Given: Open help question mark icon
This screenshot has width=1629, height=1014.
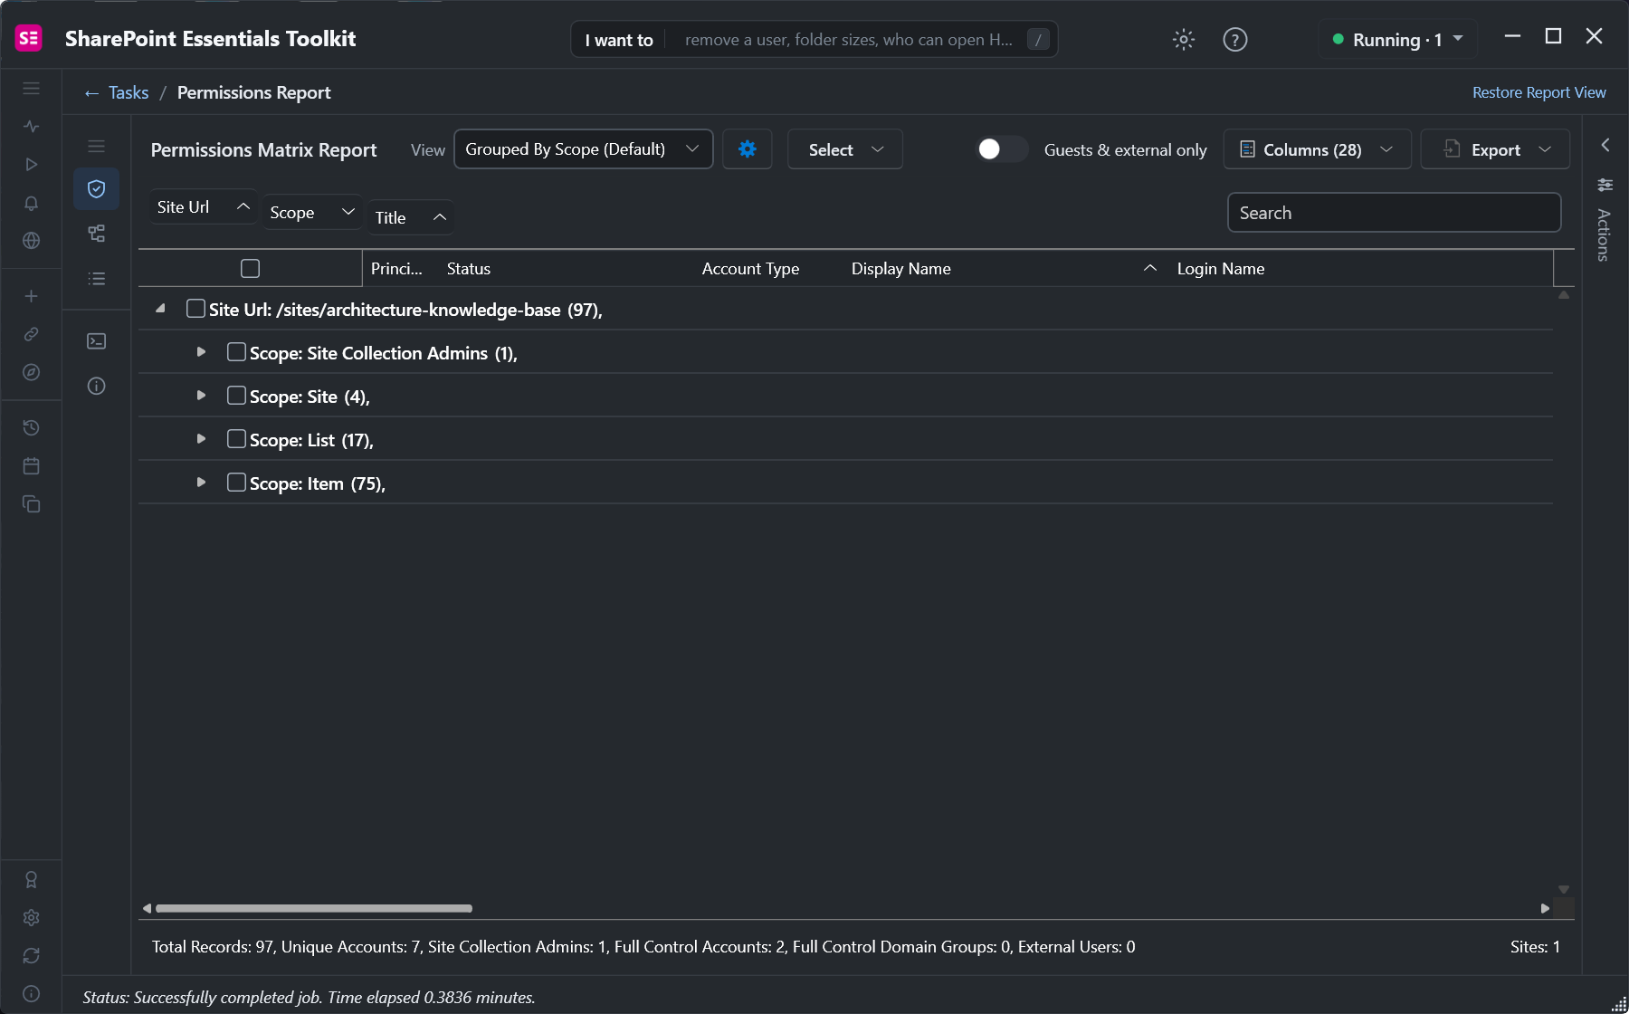Looking at the screenshot, I should point(1234,40).
